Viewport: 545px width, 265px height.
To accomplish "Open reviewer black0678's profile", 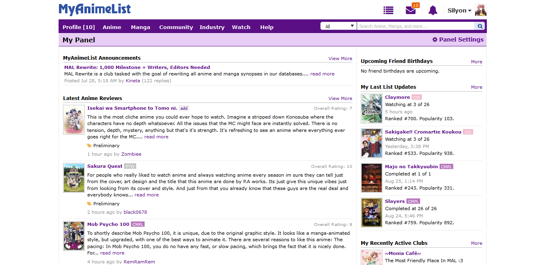I will click(135, 212).
